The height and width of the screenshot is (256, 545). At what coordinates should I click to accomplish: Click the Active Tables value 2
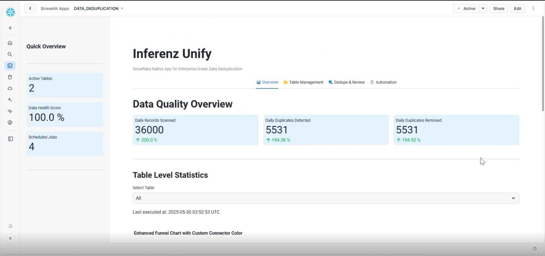point(32,89)
